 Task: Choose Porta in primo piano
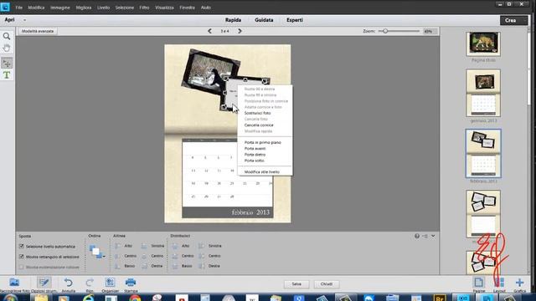point(262,143)
